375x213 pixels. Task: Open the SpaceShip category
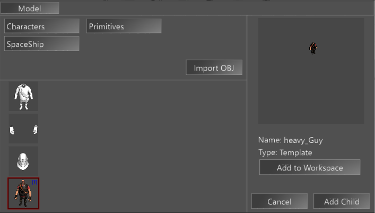tap(42, 44)
